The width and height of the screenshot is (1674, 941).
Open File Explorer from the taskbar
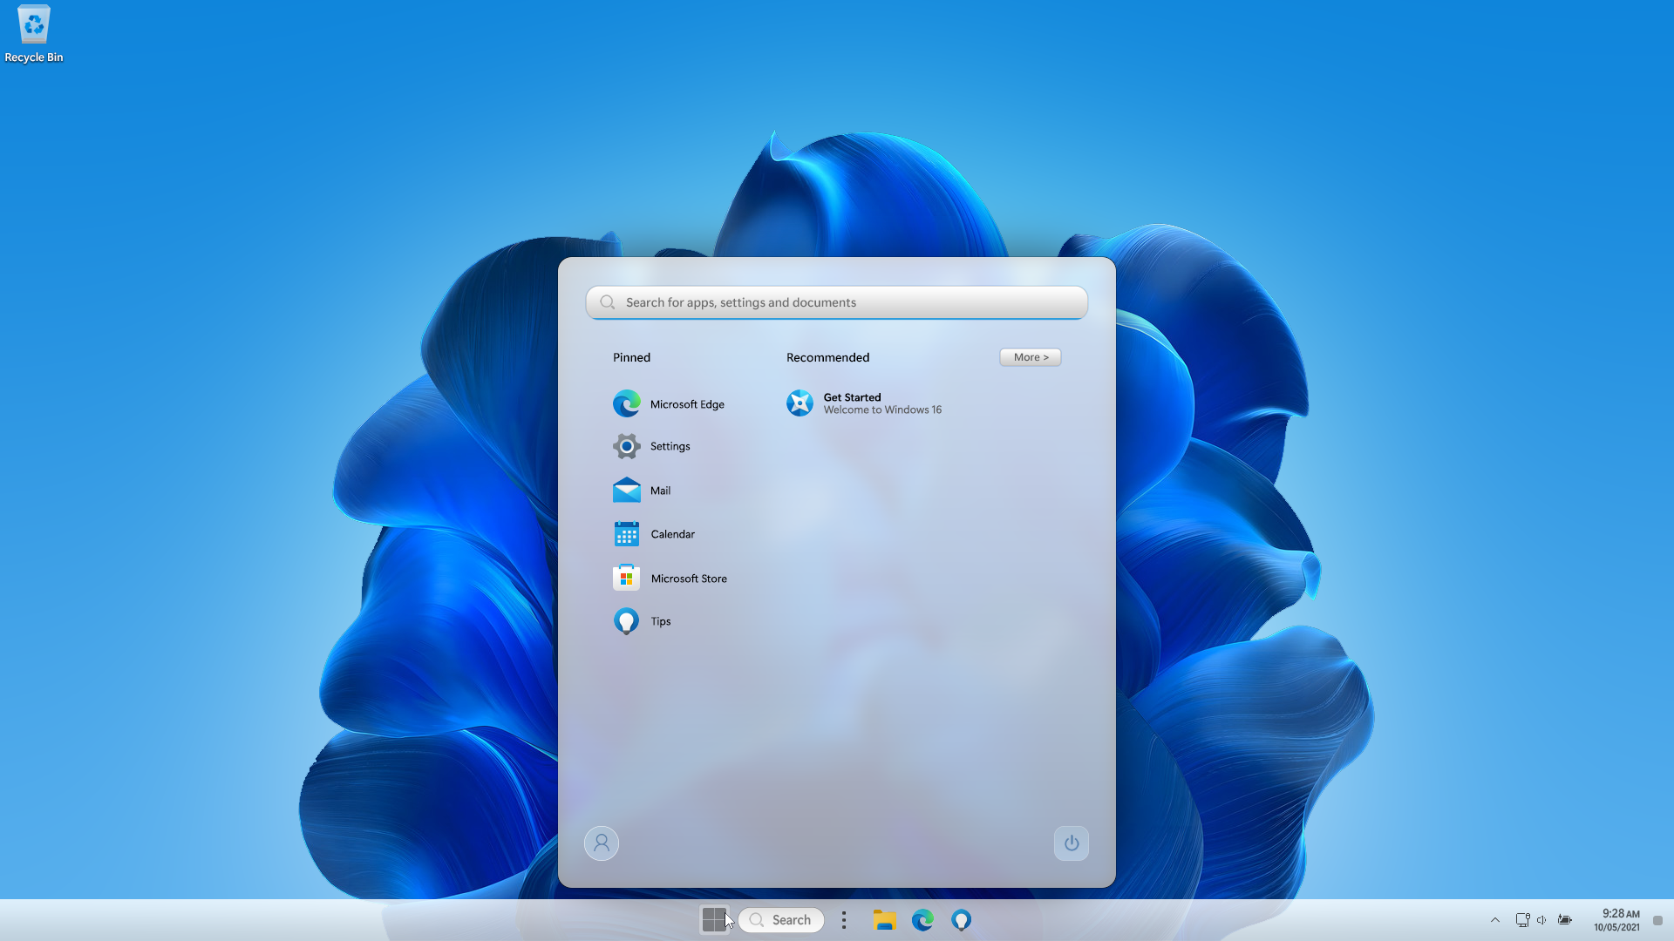tap(884, 920)
